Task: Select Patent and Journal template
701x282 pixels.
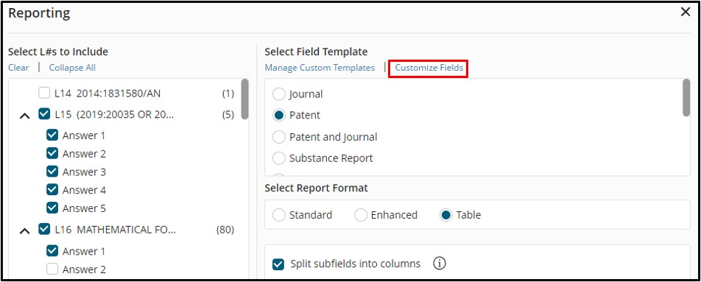Action: tap(278, 137)
